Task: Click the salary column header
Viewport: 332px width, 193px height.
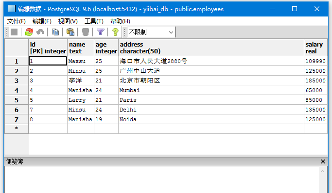Action: (x=315, y=48)
